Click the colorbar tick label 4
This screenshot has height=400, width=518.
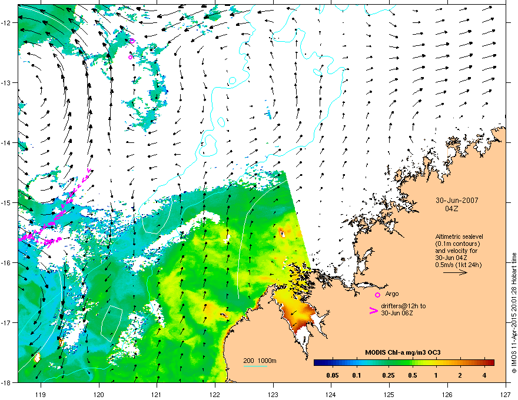pos(484,375)
